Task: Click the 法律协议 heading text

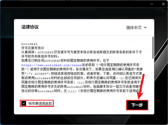Action: point(30,27)
